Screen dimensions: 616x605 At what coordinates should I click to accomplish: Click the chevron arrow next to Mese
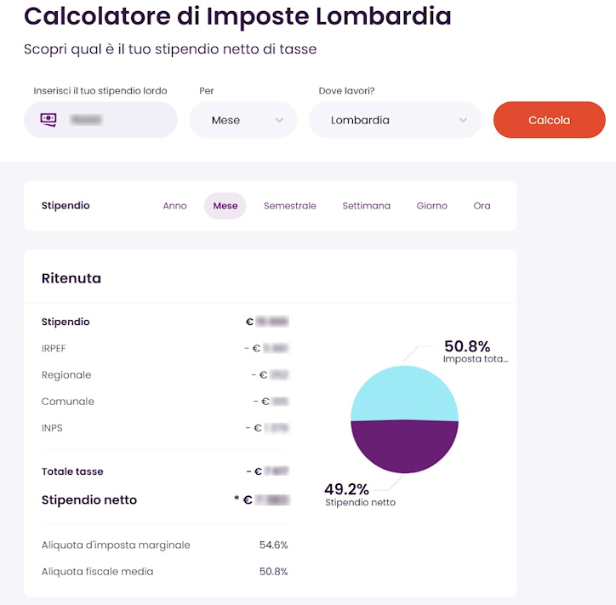(x=279, y=120)
